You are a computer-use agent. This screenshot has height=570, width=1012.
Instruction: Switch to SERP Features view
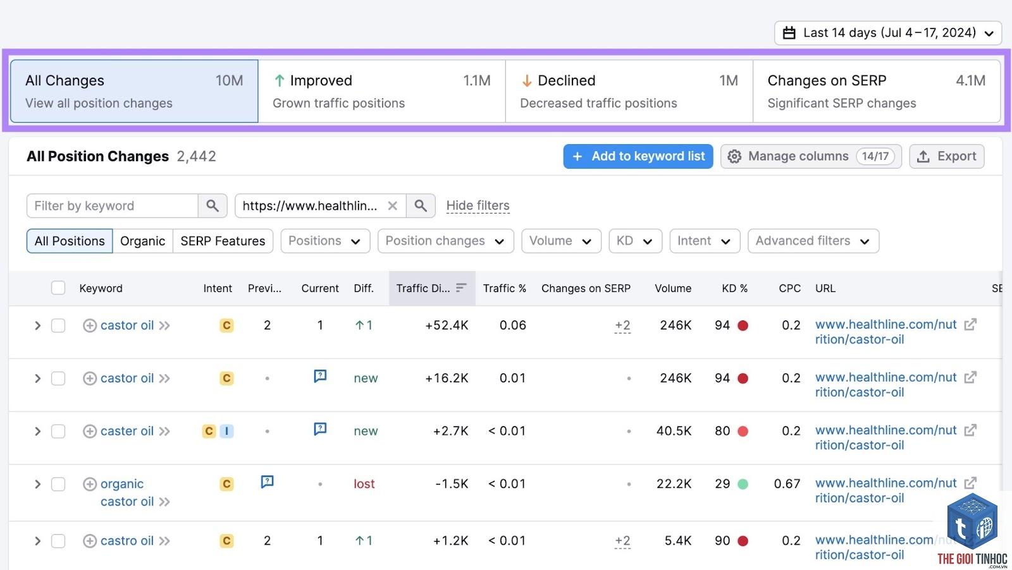[x=223, y=241]
